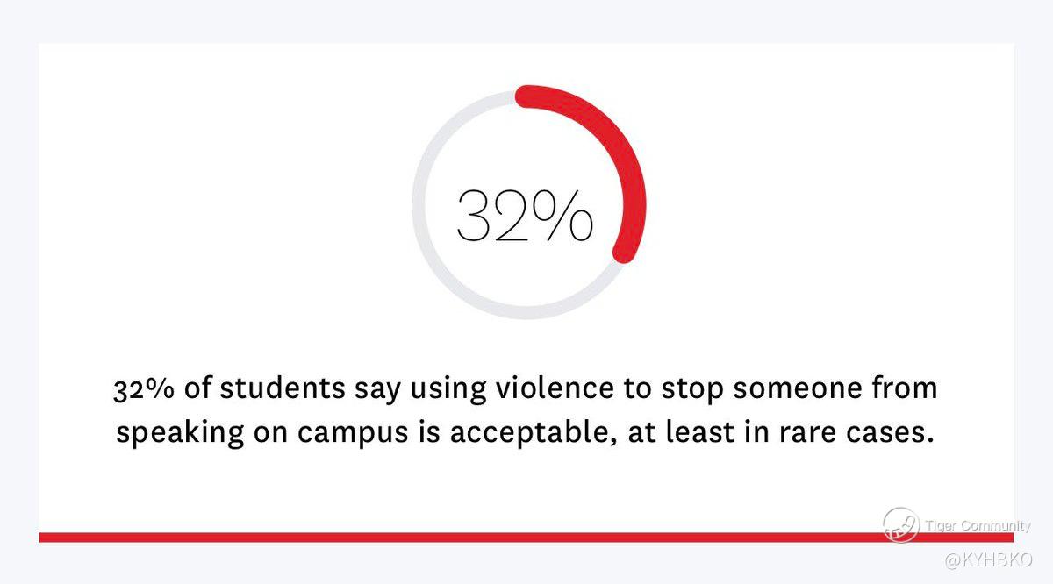The width and height of the screenshot is (1053, 584).
Task: Select the large 32% figure inside the ring
Action: 524,217
